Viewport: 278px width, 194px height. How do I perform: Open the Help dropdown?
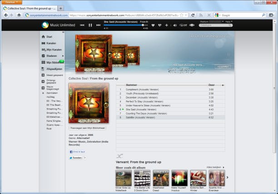[x=228, y=22]
